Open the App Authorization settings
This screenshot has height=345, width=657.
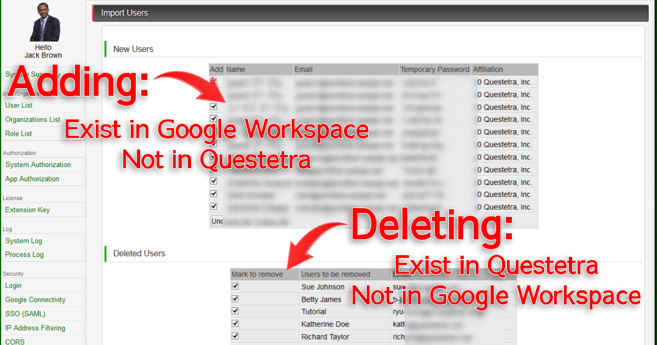32,179
